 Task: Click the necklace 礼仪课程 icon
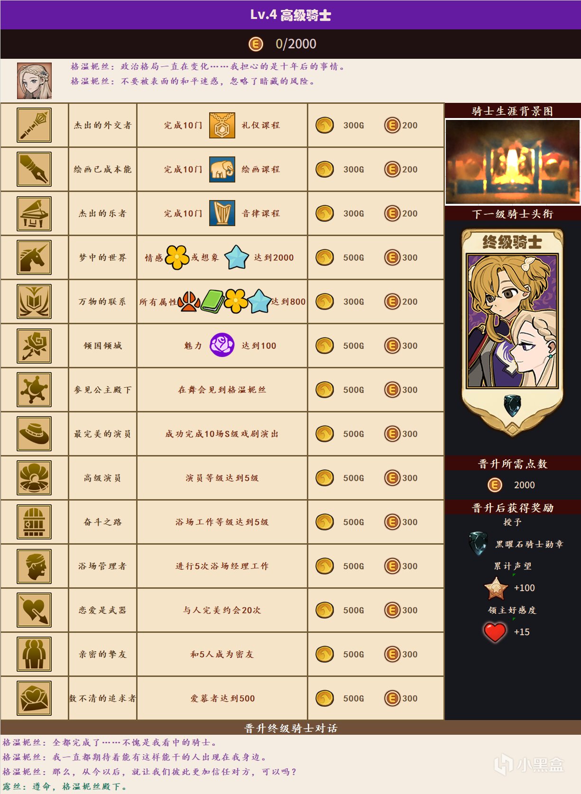[x=222, y=125]
